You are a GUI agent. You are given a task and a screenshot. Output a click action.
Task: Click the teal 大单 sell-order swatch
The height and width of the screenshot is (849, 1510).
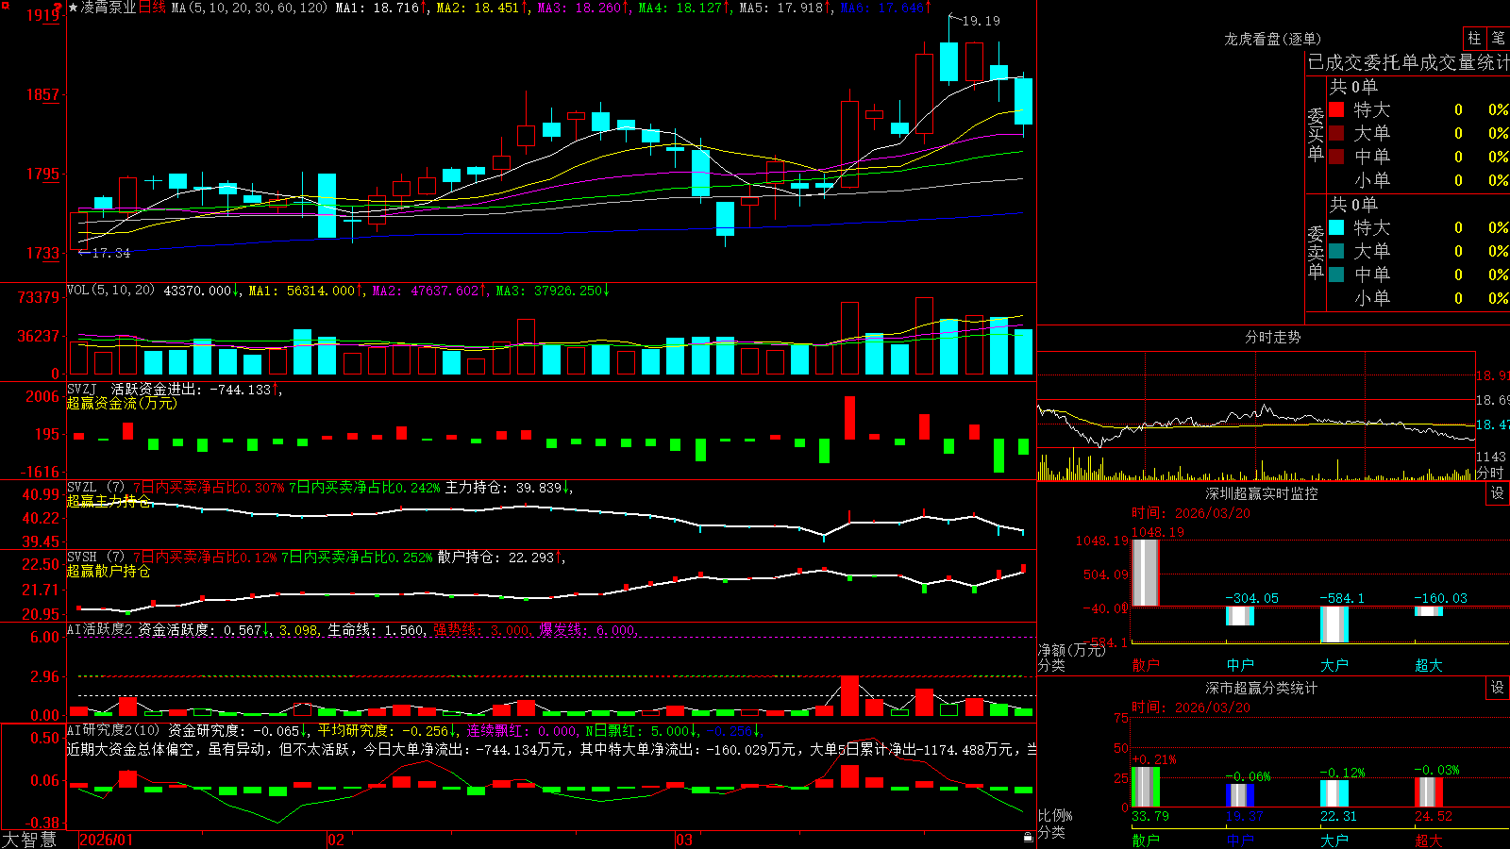[1336, 251]
